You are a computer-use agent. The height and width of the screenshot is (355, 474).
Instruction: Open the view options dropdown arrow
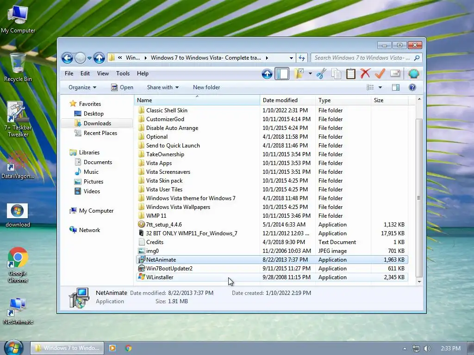[380, 87]
